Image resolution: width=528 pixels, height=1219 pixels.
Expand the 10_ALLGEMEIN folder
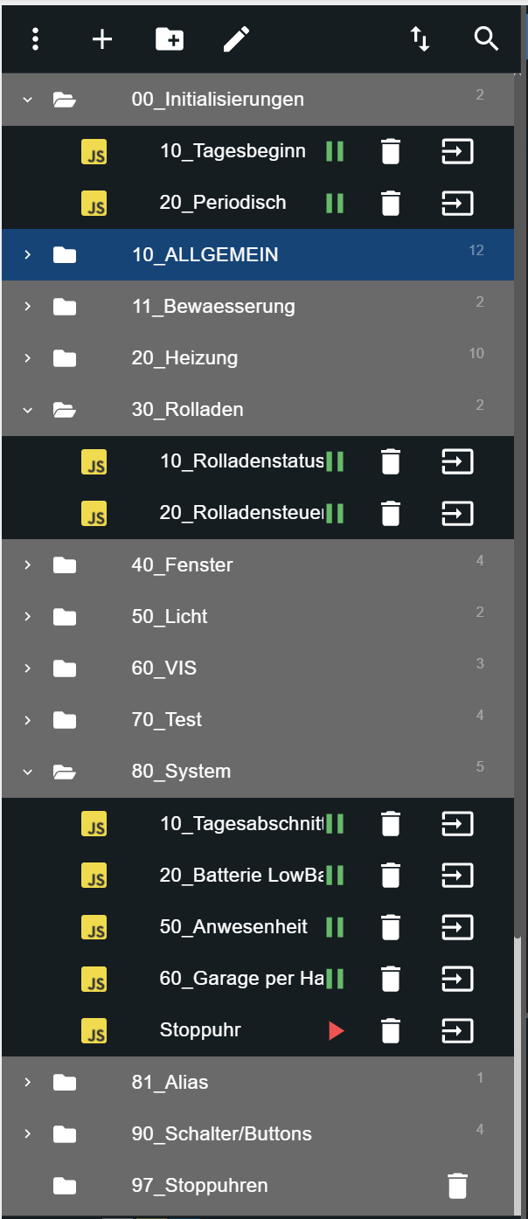point(27,255)
